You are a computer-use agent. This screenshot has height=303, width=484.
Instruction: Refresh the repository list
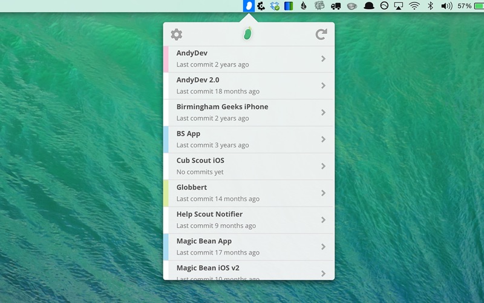tap(321, 35)
